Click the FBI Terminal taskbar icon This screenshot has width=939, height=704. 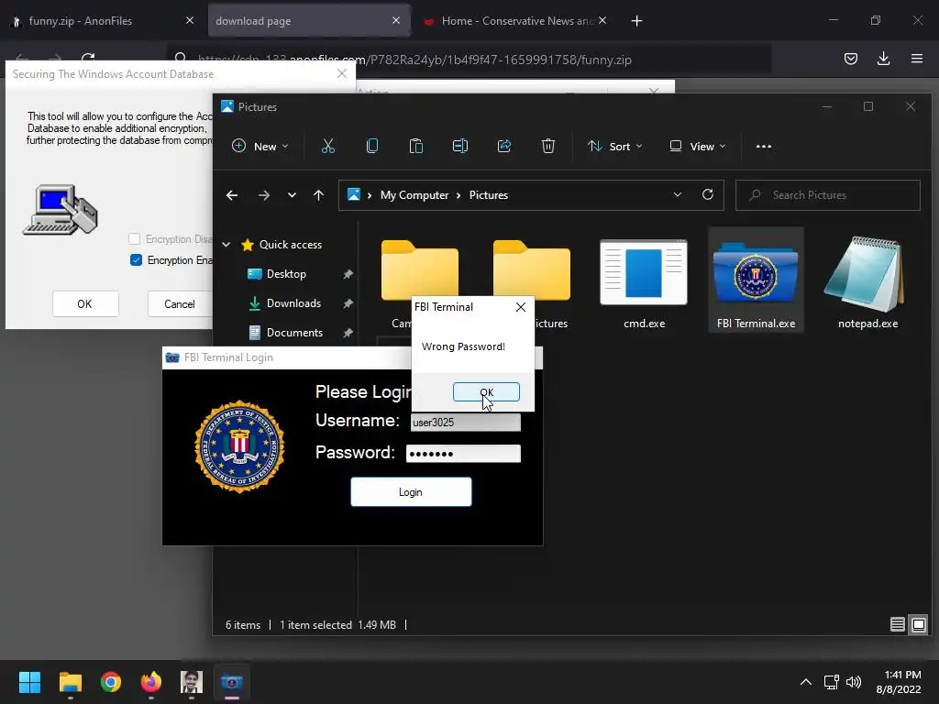pos(232,682)
